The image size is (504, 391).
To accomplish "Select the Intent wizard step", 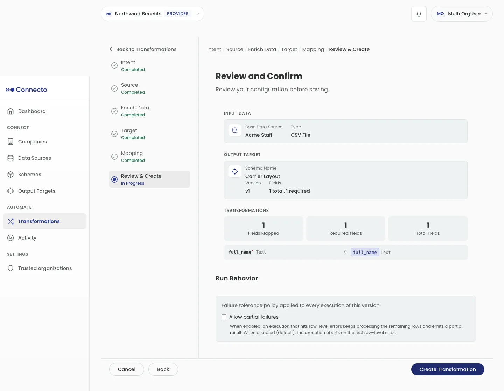I will coord(149,65).
